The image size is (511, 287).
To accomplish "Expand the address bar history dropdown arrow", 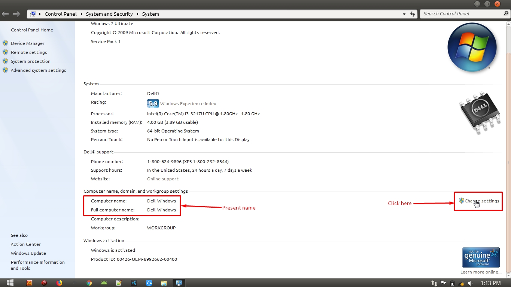I will tap(404, 14).
